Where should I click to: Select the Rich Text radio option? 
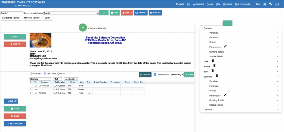pyautogui.click(x=31, y=74)
